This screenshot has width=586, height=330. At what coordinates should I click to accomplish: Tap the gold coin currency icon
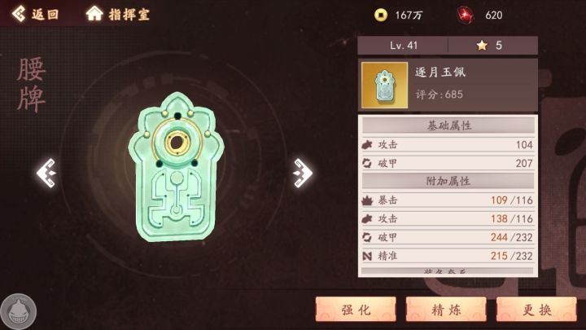pyautogui.click(x=381, y=15)
